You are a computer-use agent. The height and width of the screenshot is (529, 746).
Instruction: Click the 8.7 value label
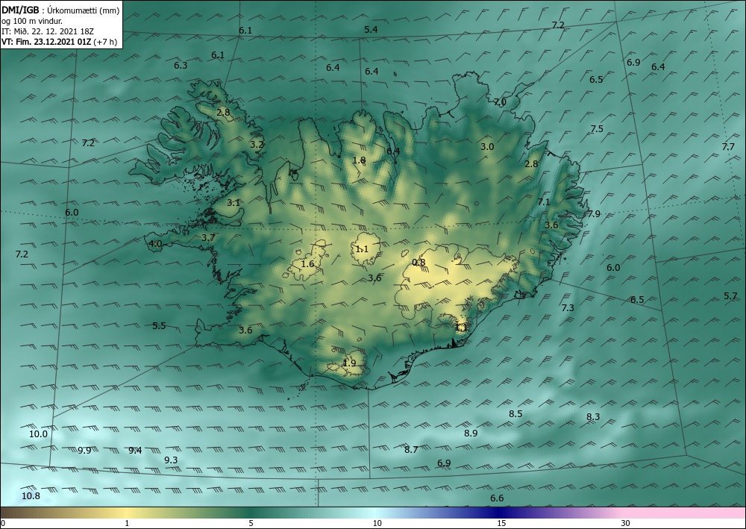(x=411, y=450)
